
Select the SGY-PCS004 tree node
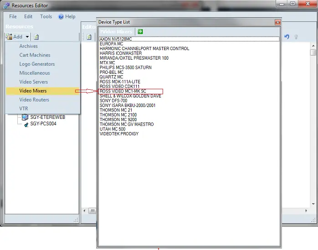43,123
